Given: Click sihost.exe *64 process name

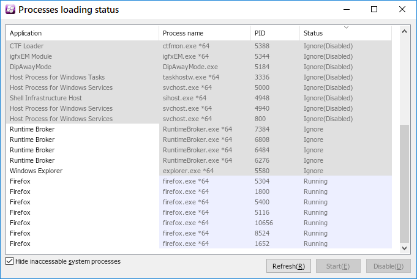Looking at the screenshot, I should pyautogui.click(x=184, y=98).
